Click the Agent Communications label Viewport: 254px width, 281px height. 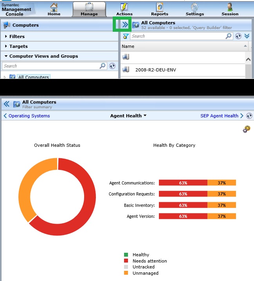132,183
